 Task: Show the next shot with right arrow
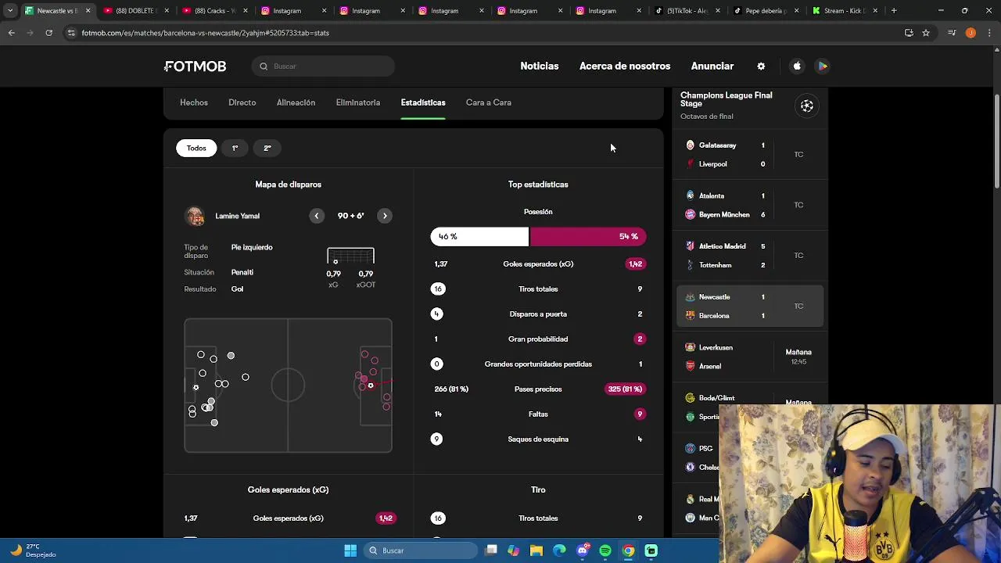(385, 216)
